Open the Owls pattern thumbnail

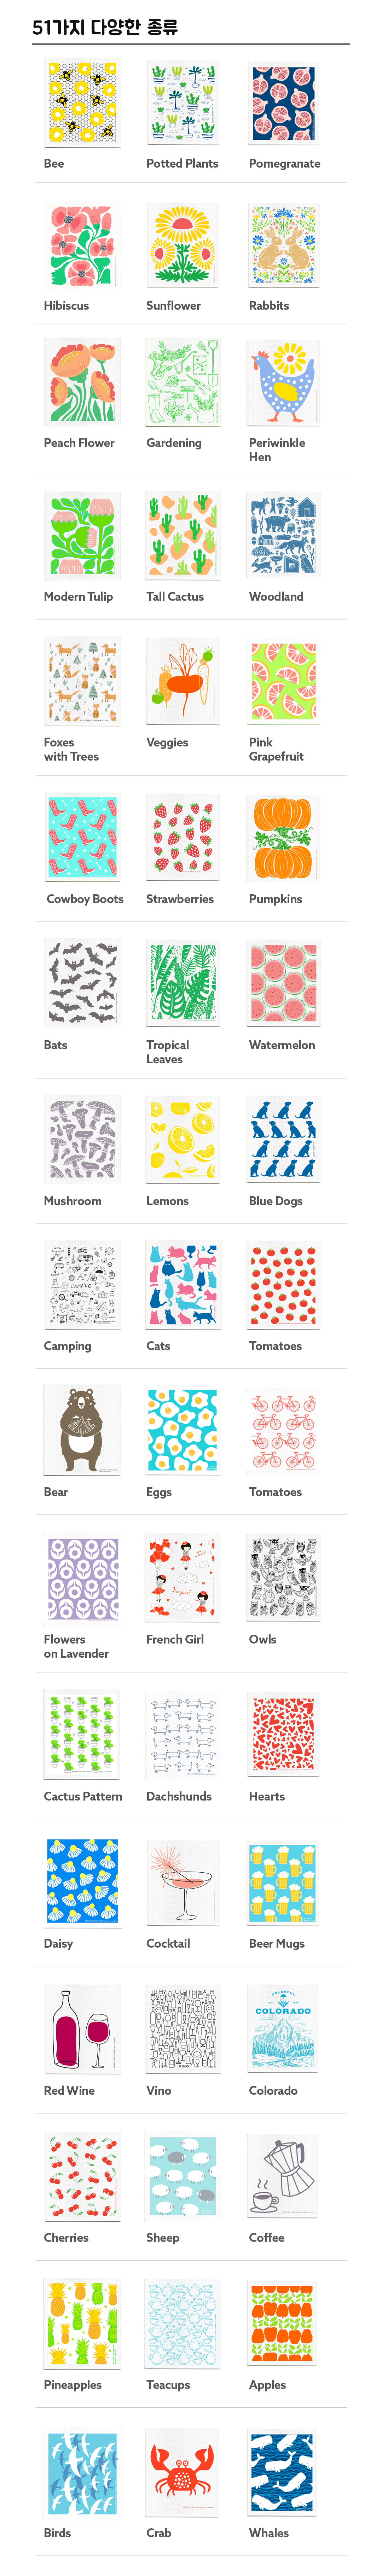(x=284, y=1579)
